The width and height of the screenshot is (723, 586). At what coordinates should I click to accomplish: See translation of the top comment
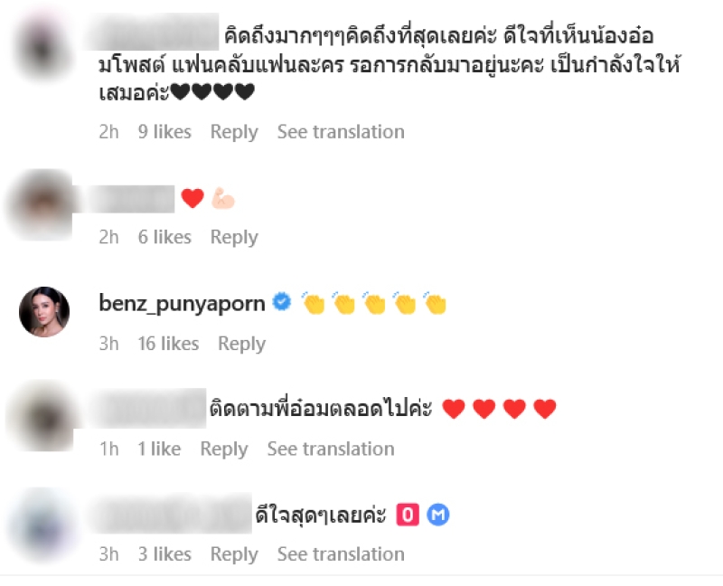point(341,131)
